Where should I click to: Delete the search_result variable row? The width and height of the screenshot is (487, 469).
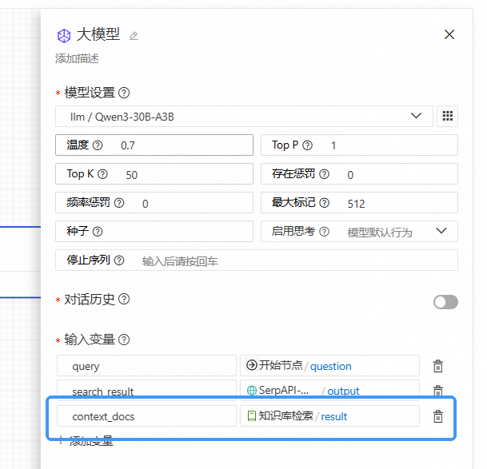[x=437, y=391]
